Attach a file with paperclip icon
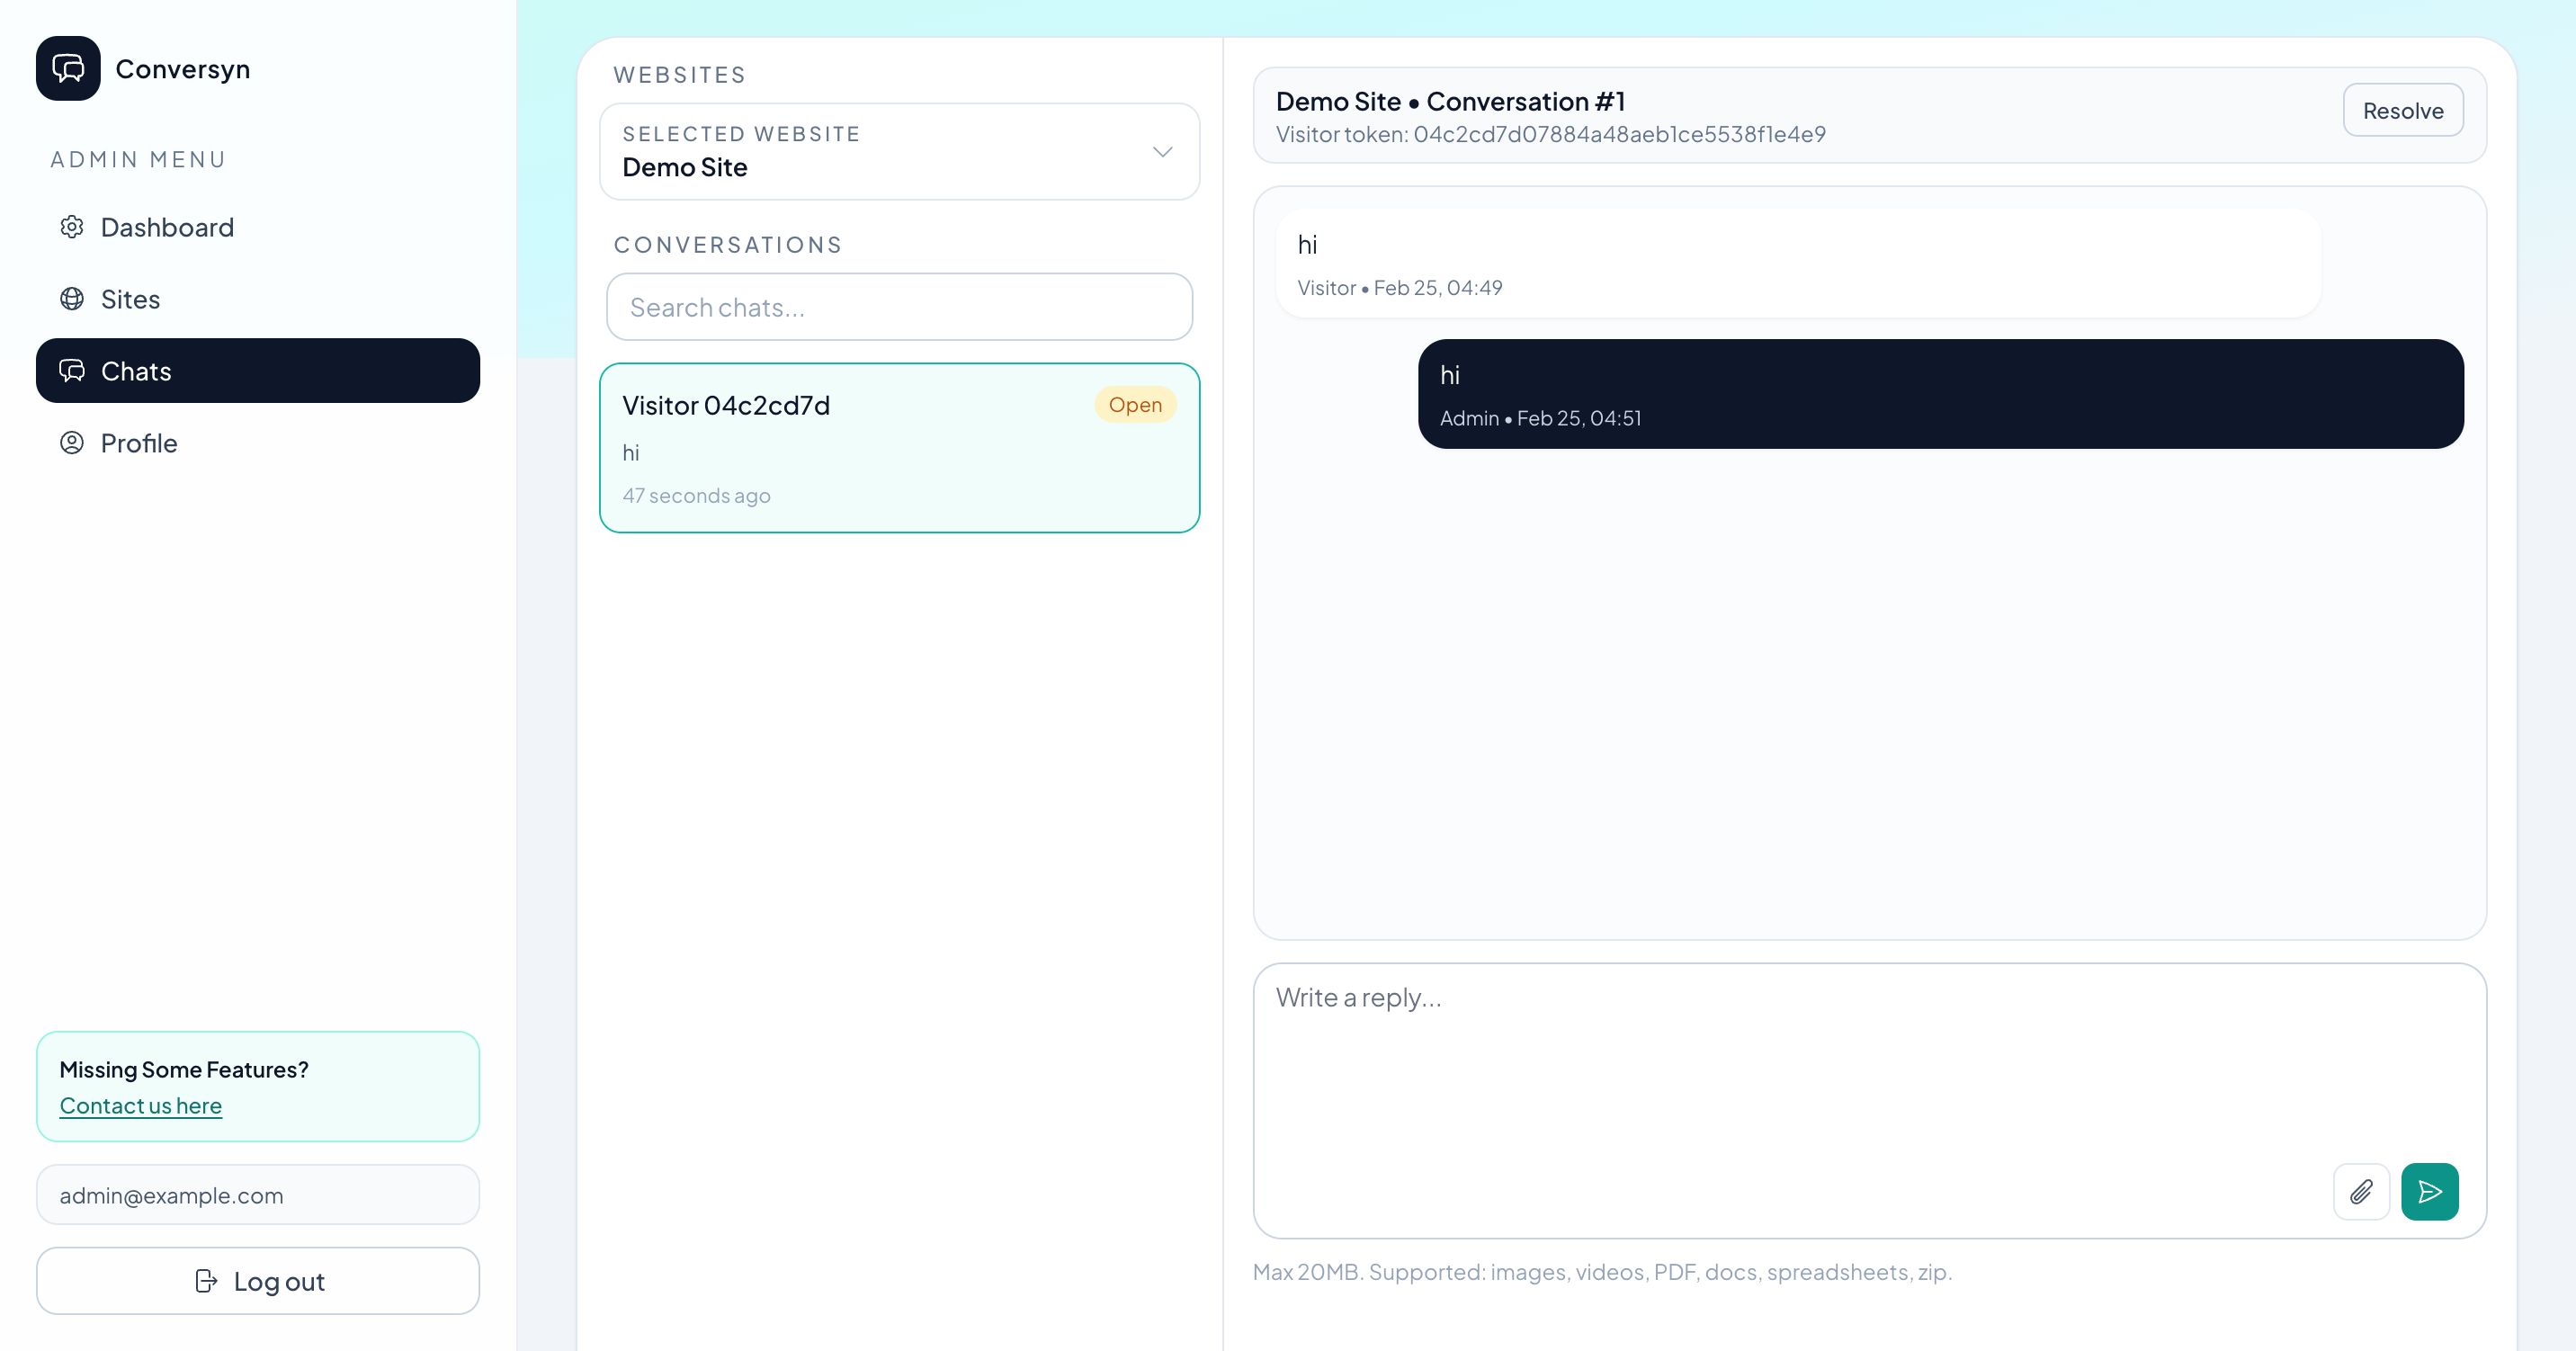This screenshot has width=2576, height=1351. pyautogui.click(x=2361, y=1191)
